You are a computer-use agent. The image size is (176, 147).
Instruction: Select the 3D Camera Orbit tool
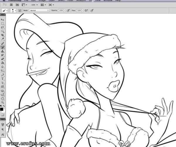pos(2,95)
